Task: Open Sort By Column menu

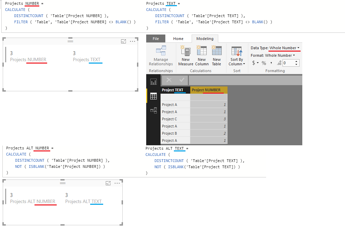Action: (x=237, y=56)
